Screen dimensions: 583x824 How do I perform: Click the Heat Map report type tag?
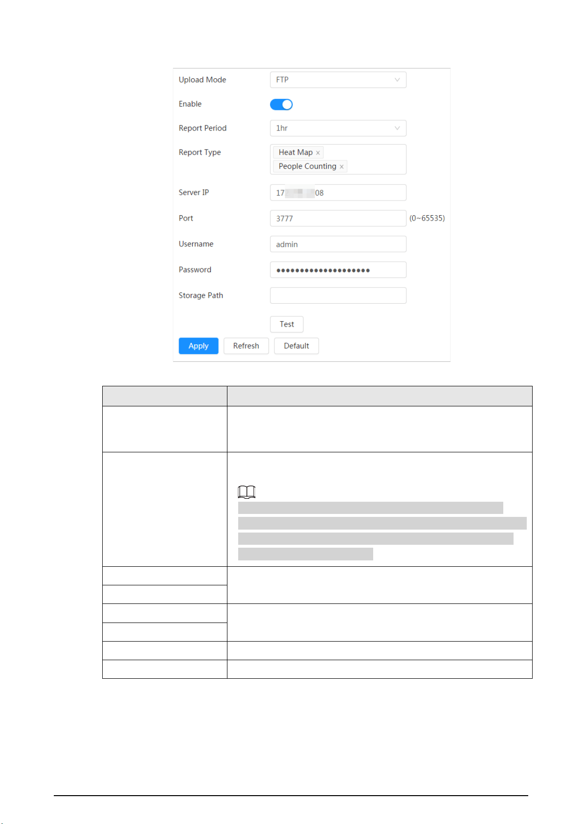tap(298, 153)
